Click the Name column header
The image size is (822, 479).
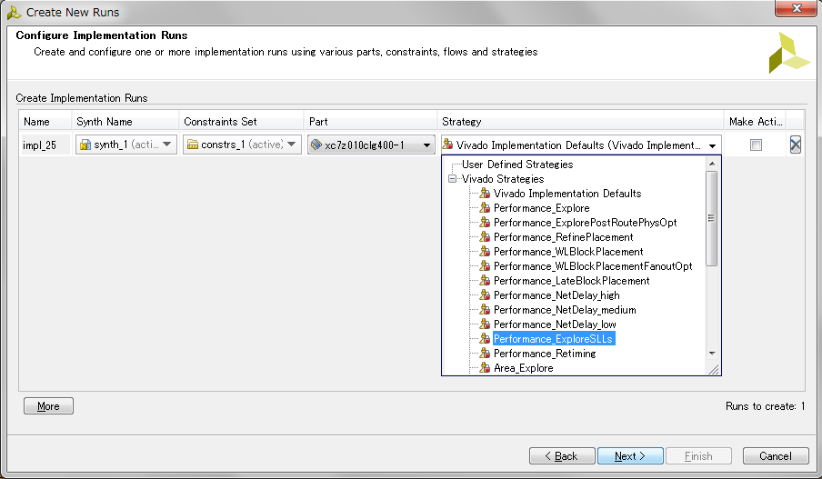tap(45, 122)
